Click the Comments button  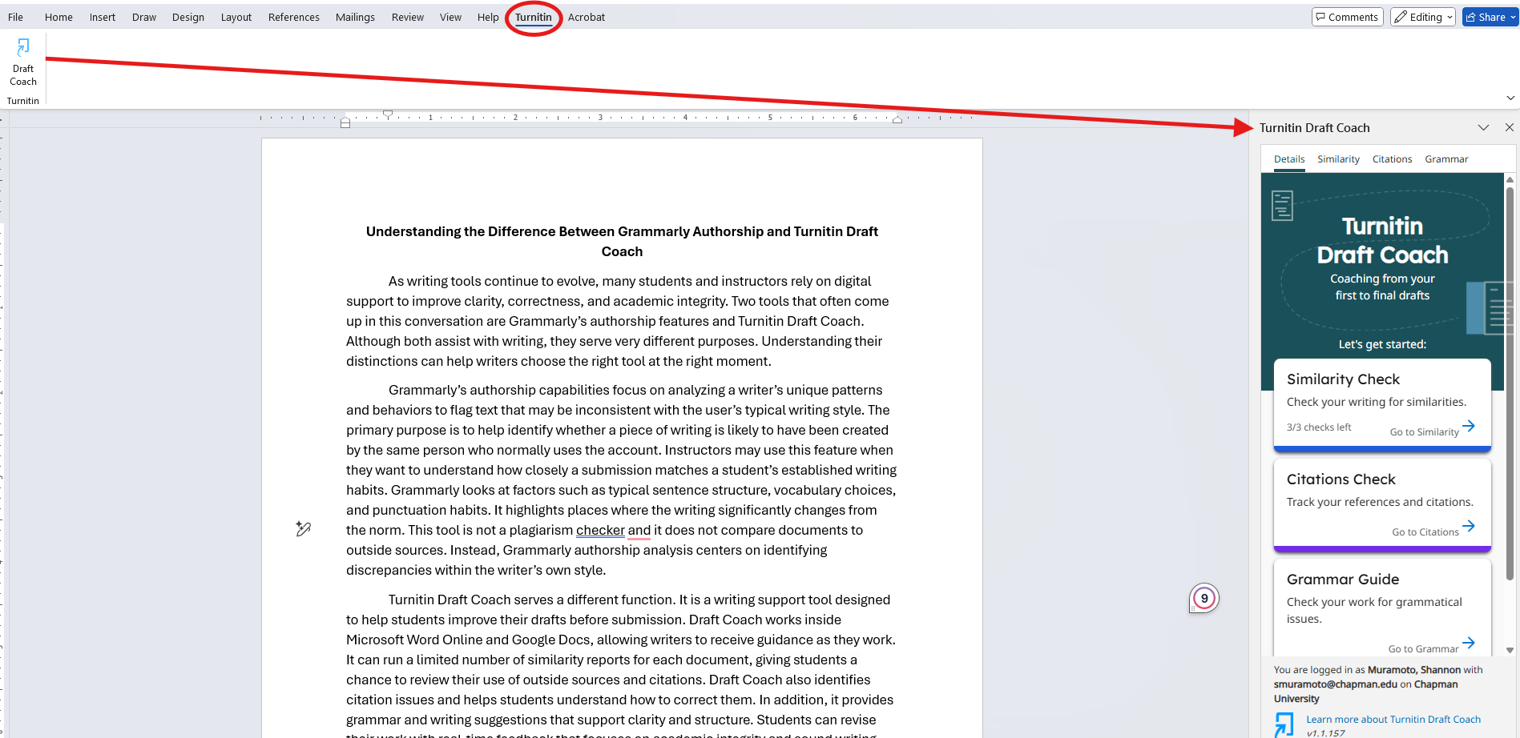1347,17
